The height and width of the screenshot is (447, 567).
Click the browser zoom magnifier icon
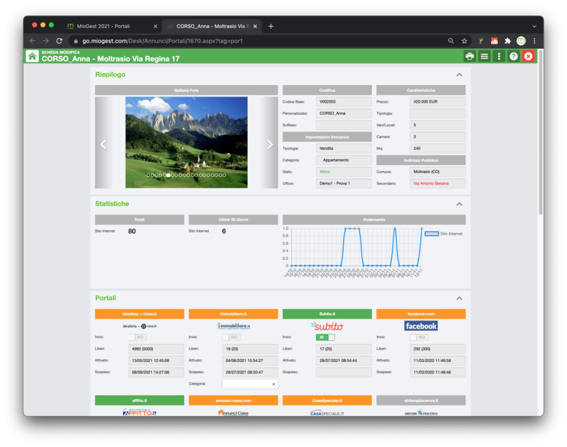[451, 41]
